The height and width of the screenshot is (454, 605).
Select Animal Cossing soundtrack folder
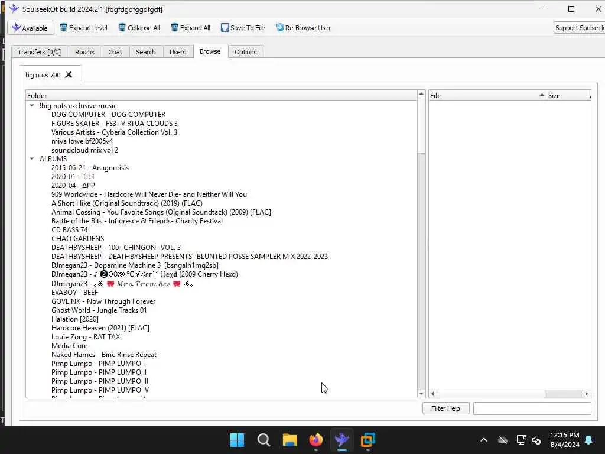point(161,212)
